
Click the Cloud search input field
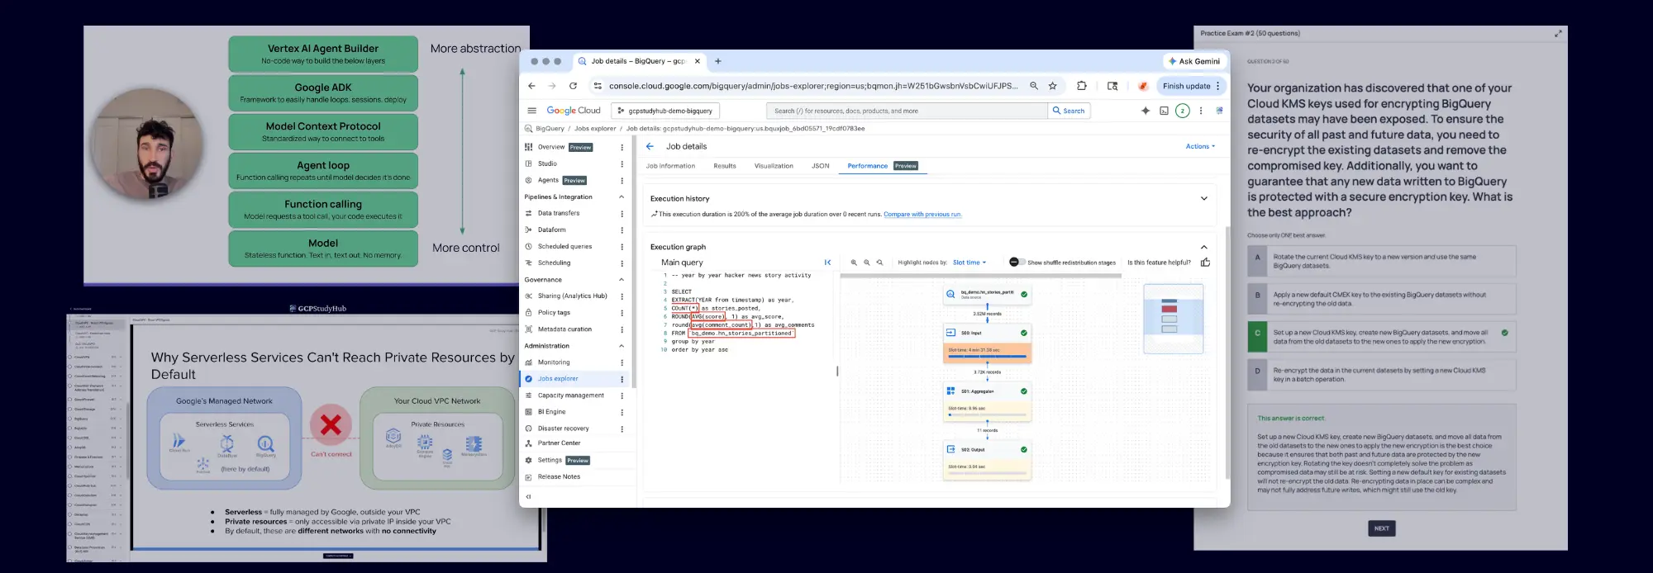point(907,111)
